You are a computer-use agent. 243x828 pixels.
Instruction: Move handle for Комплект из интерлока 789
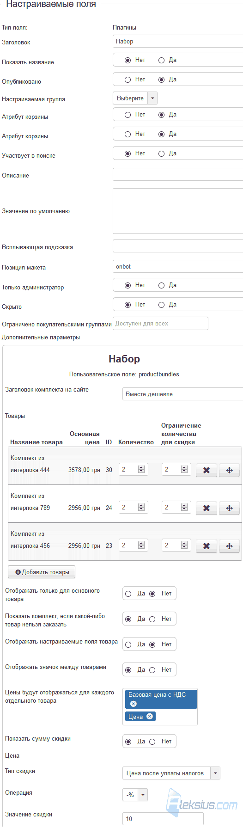click(229, 508)
